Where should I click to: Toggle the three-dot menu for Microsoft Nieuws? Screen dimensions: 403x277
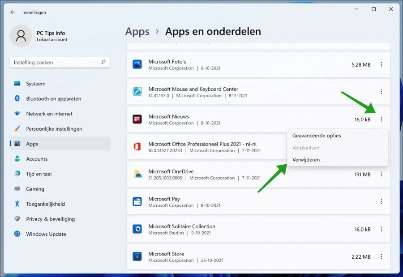click(381, 119)
